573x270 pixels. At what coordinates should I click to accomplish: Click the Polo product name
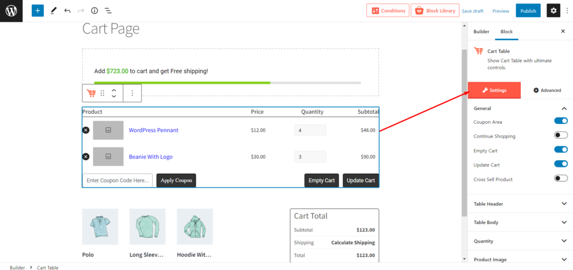click(88, 255)
